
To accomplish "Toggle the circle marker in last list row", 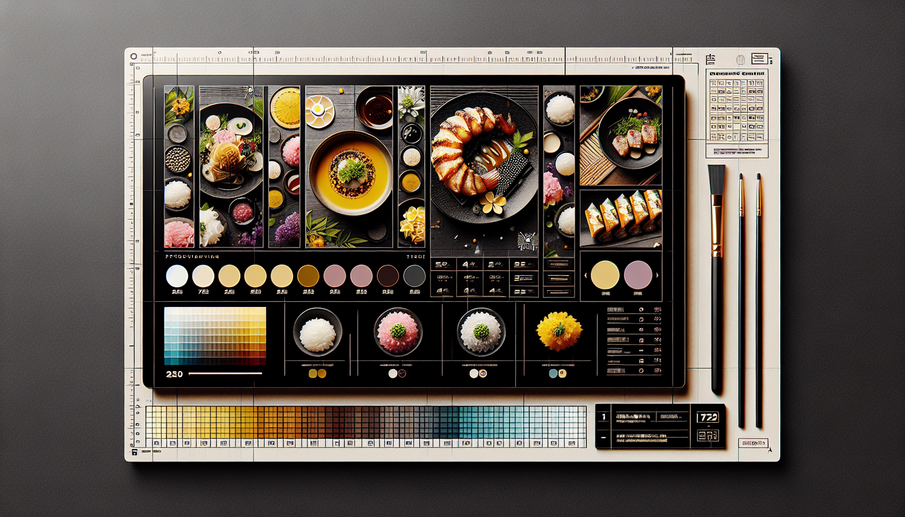I will point(641,371).
